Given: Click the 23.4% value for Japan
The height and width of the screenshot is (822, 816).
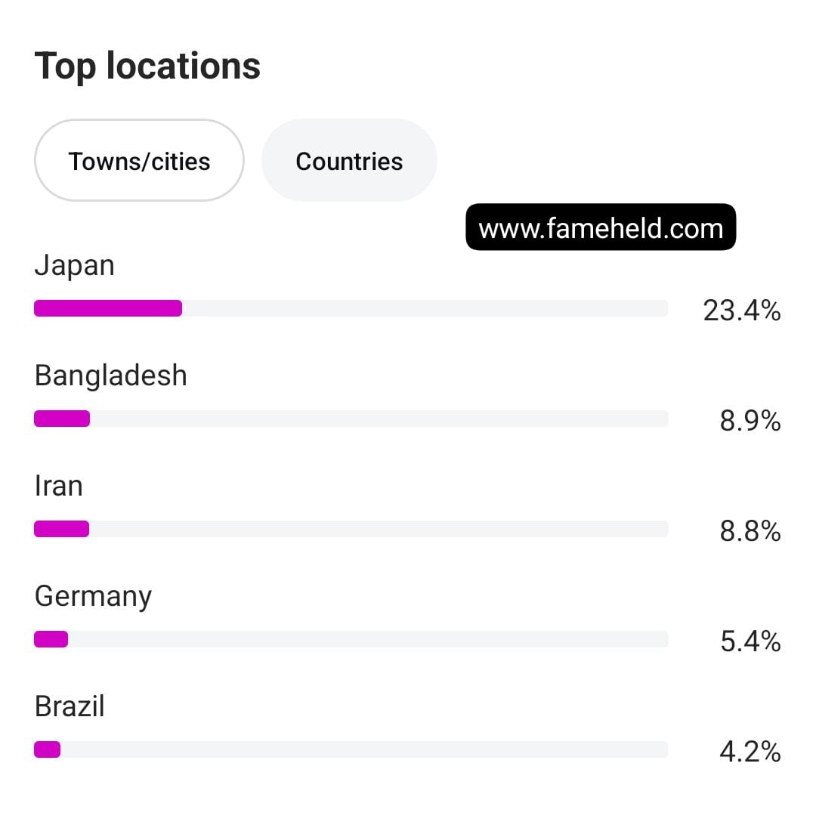Looking at the screenshot, I should (742, 311).
